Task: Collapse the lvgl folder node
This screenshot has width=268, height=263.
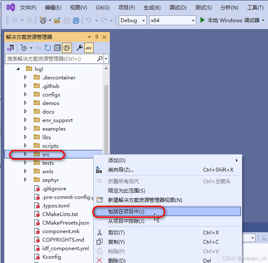Action: 18,69
